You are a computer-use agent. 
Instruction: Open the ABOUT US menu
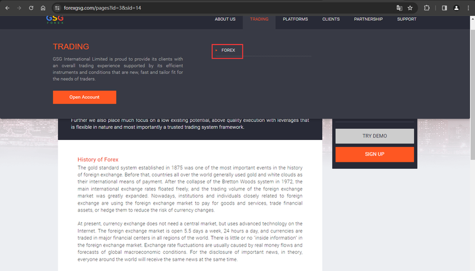225,19
